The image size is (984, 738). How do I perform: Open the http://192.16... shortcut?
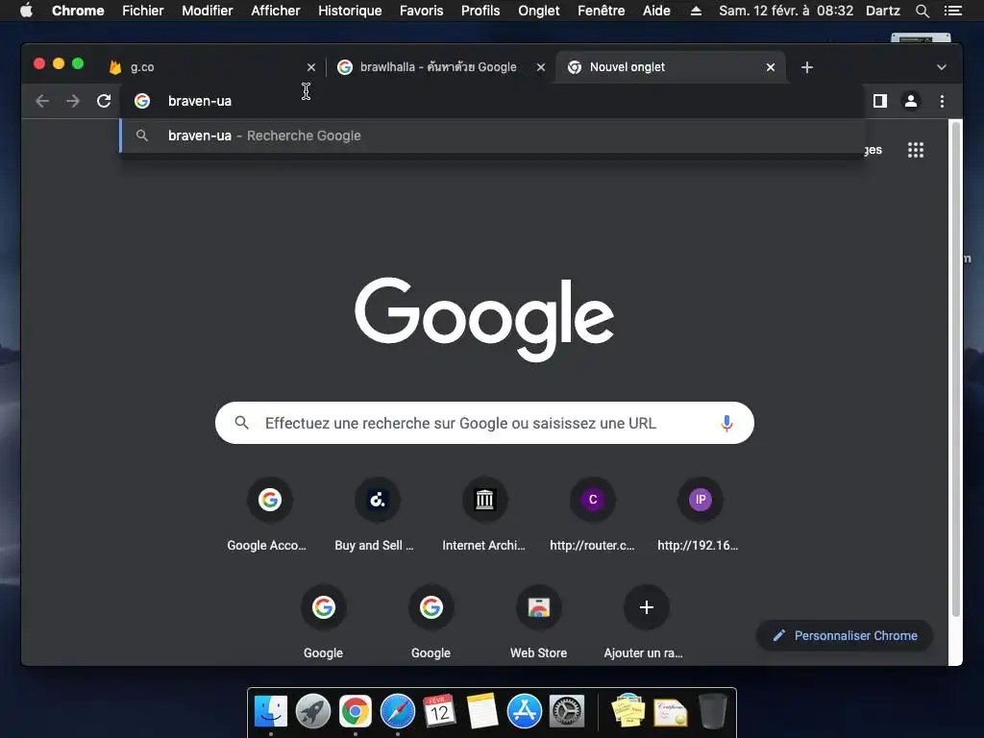(x=700, y=515)
